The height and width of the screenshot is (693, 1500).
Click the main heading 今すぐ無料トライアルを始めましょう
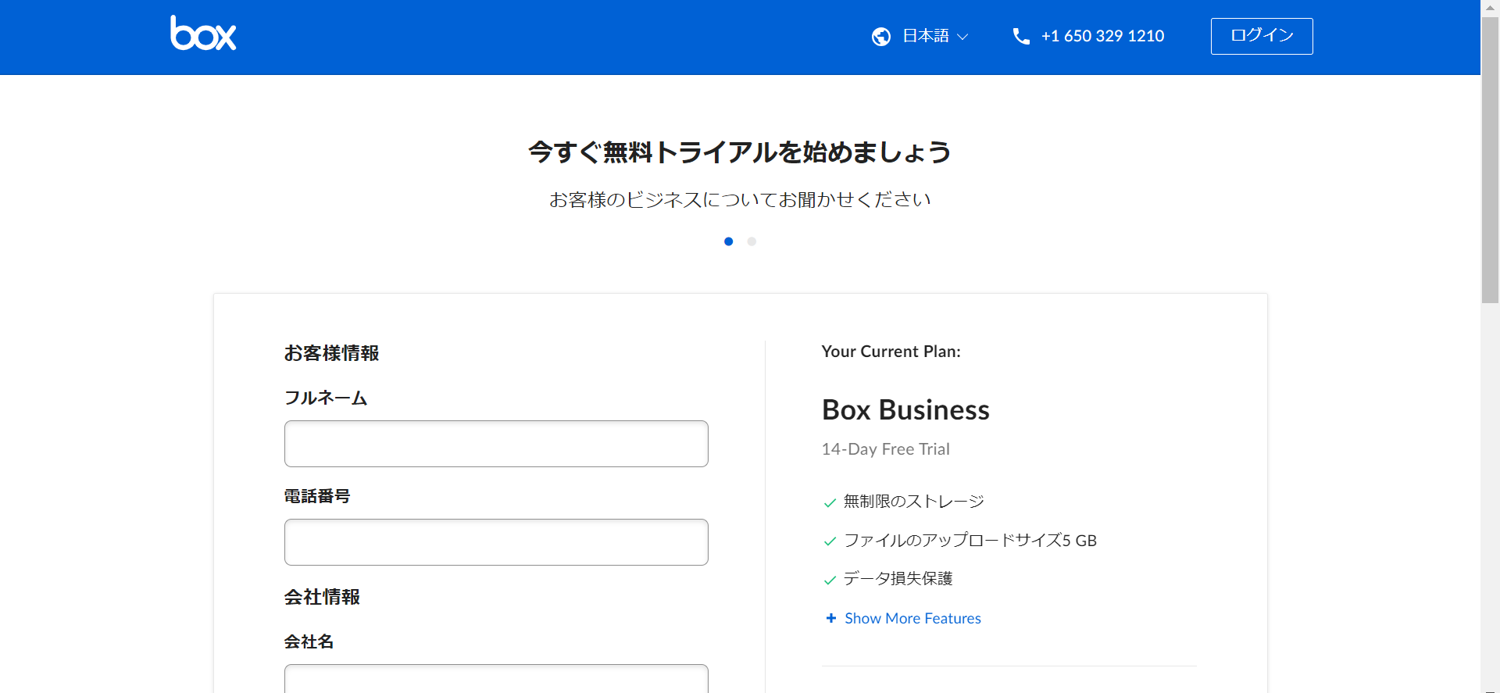click(739, 152)
